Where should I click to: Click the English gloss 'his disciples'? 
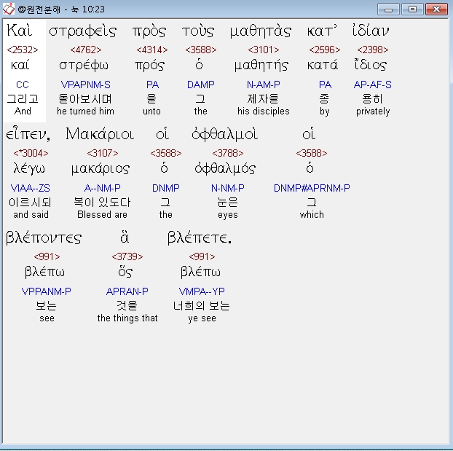264,111
